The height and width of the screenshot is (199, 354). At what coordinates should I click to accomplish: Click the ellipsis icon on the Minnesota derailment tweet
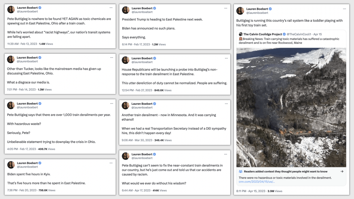tap(226, 104)
